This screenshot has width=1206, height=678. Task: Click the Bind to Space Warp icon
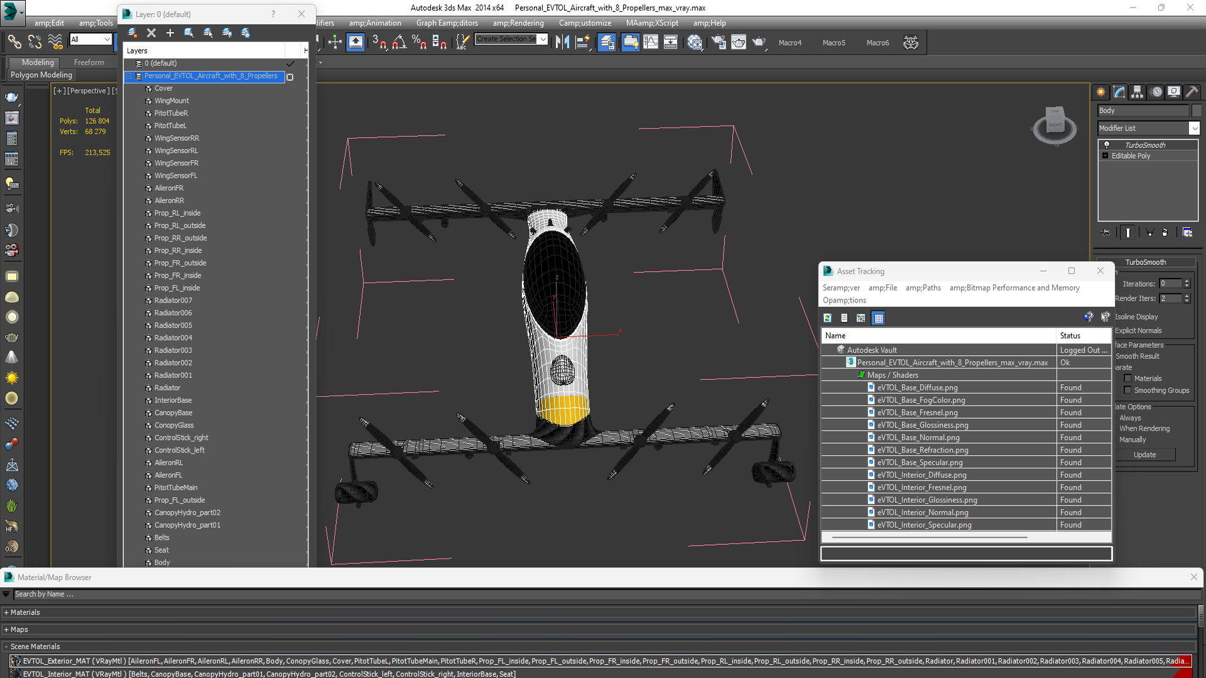click(55, 42)
